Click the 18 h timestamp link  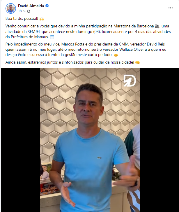coord(21,11)
